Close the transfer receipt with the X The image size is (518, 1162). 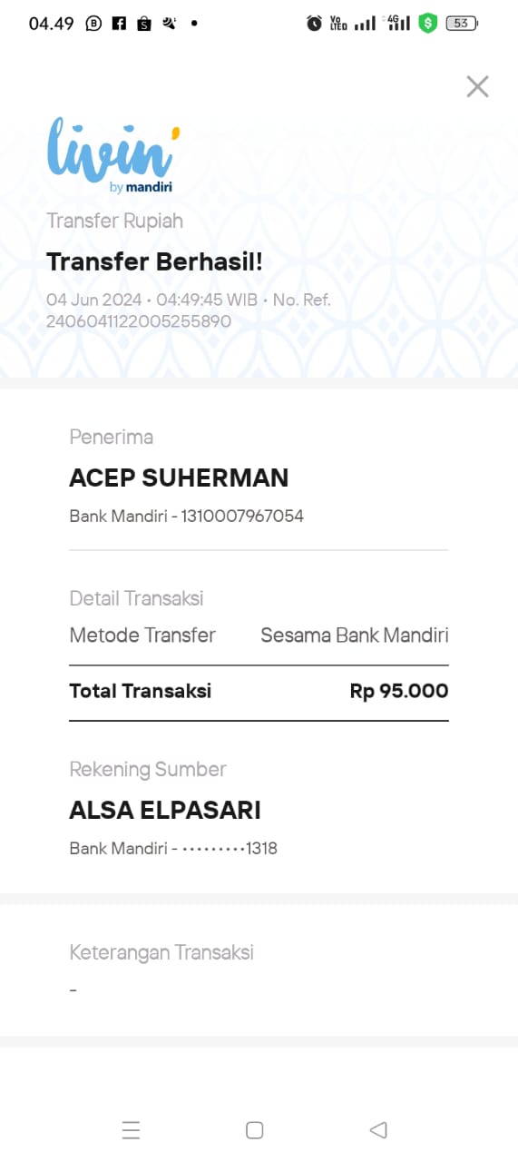coord(477,86)
